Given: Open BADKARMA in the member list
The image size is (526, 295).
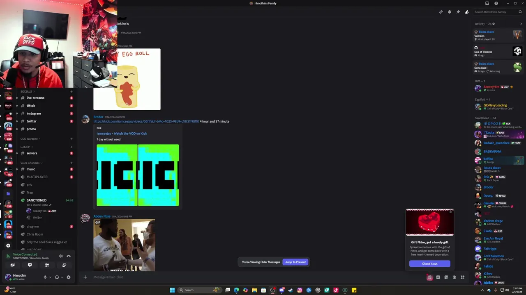Looking at the screenshot, I should (499, 152).
